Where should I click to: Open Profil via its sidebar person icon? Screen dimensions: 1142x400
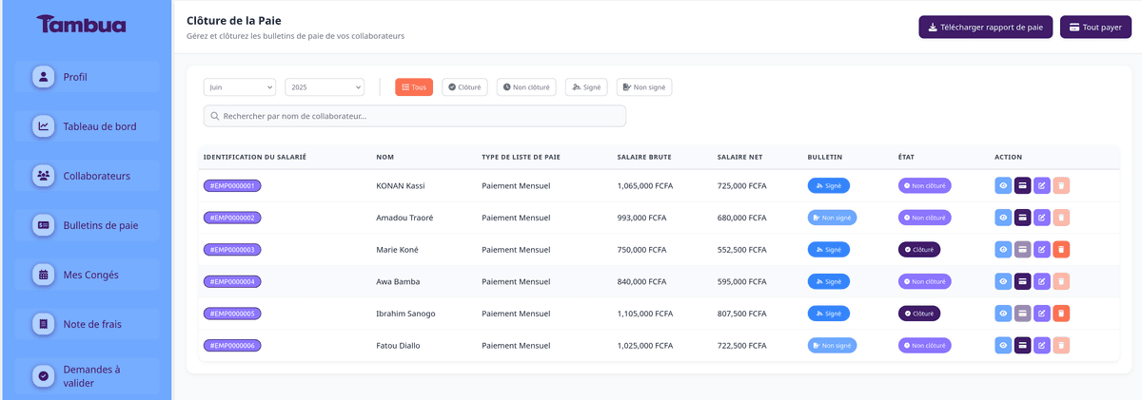pyautogui.click(x=43, y=77)
